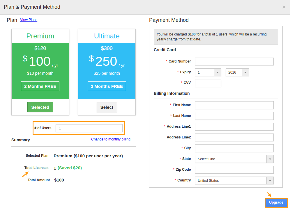Choose the Ultimate plan with Select button

coord(107,107)
